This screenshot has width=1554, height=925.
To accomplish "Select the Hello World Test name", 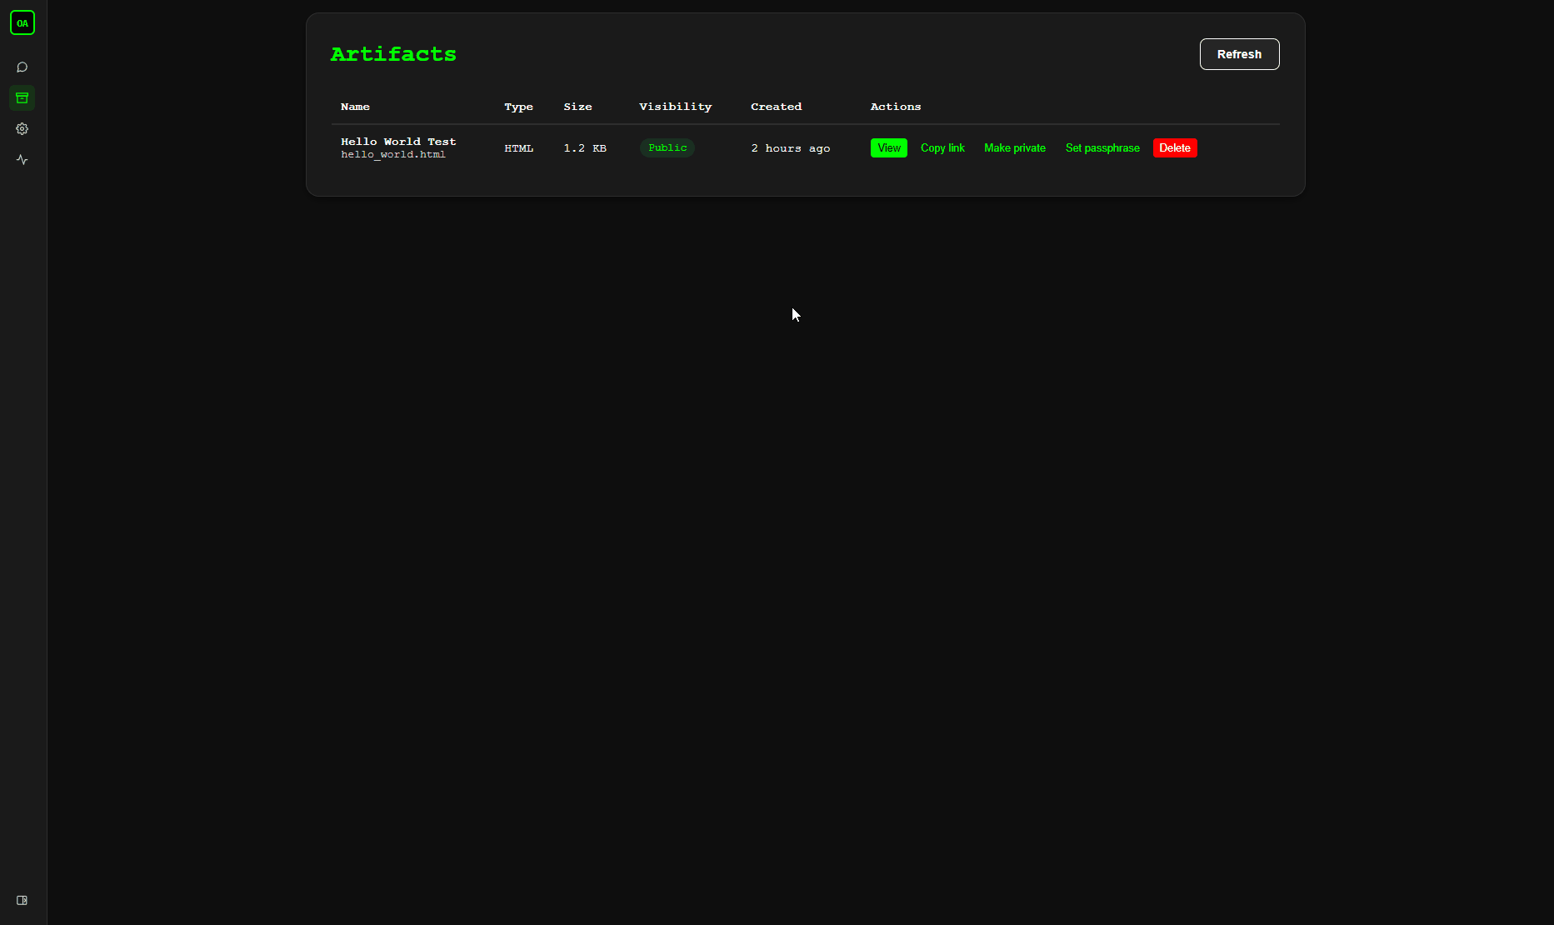I will pos(398,142).
